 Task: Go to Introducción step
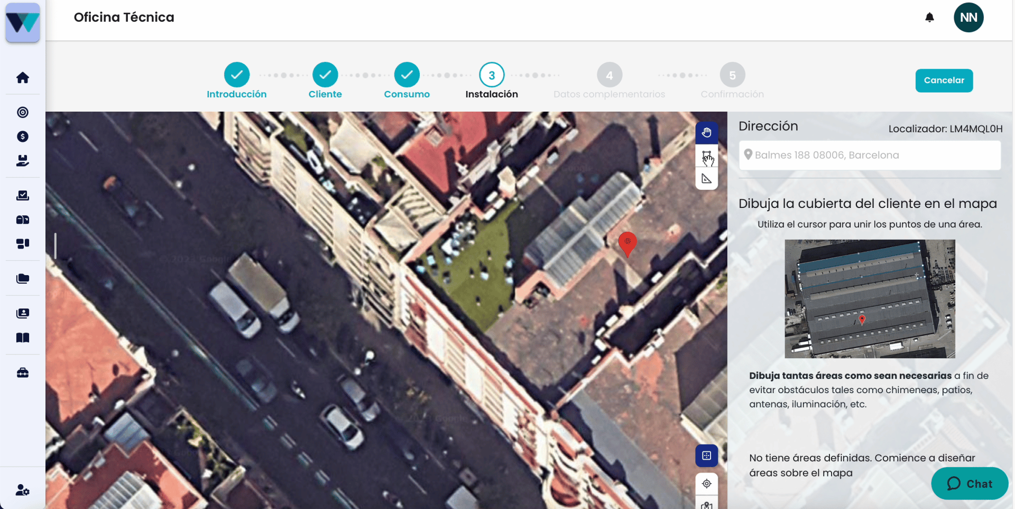pos(236,80)
